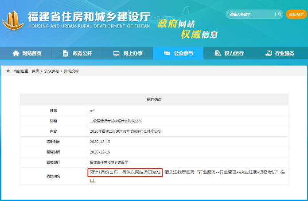Click reply text 预计1月份公布
The width and height of the screenshot is (308, 201).
coord(104,172)
